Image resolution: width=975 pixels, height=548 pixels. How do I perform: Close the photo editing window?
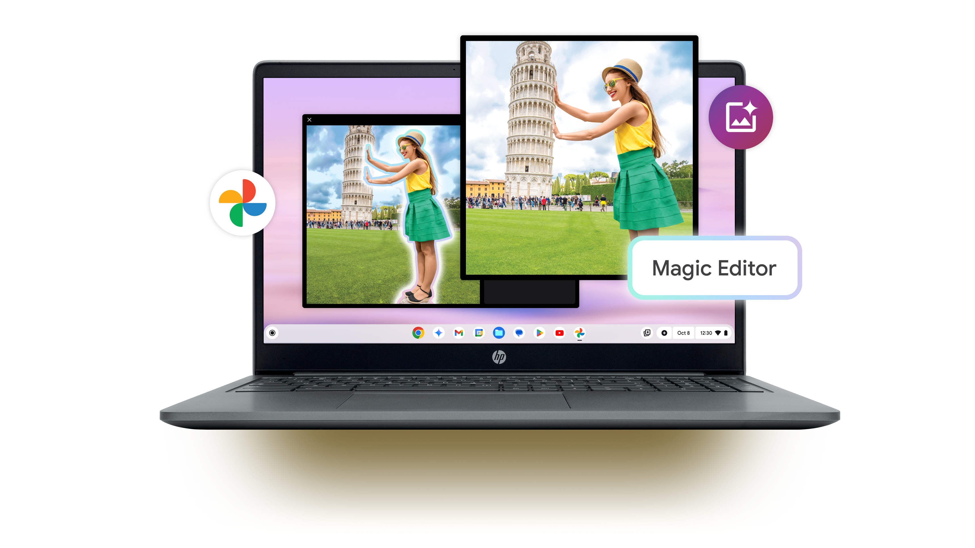[309, 120]
